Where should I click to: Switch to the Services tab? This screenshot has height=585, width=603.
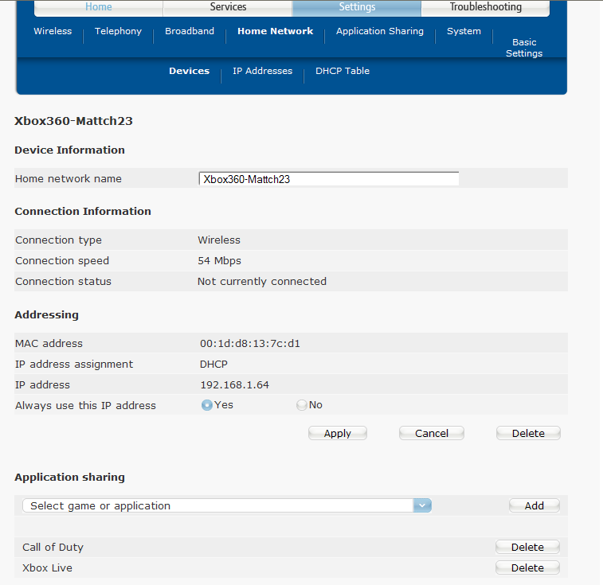228,7
